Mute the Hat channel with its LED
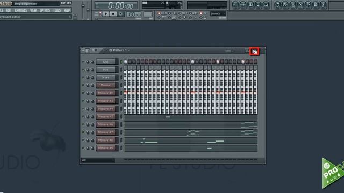Image resolution: width=344 pixels, height=193 pixels. pyautogui.click(x=83, y=69)
